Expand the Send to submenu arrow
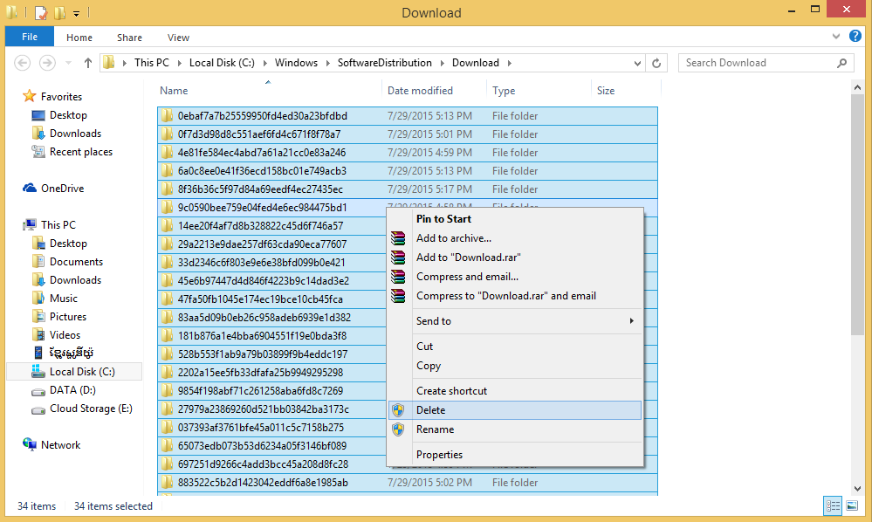 631,320
